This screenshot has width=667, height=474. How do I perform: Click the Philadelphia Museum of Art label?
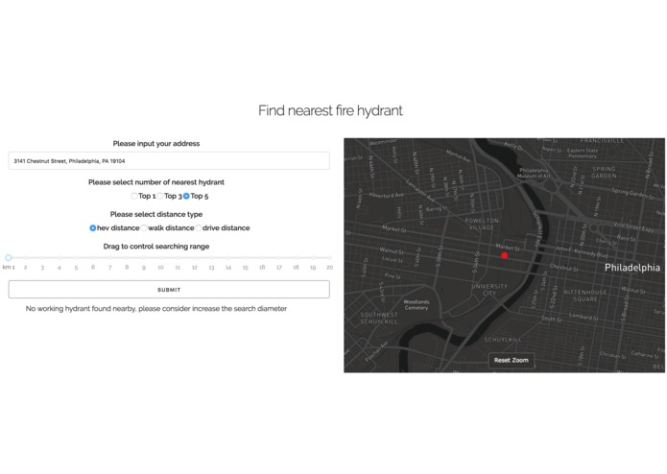click(x=534, y=173)
